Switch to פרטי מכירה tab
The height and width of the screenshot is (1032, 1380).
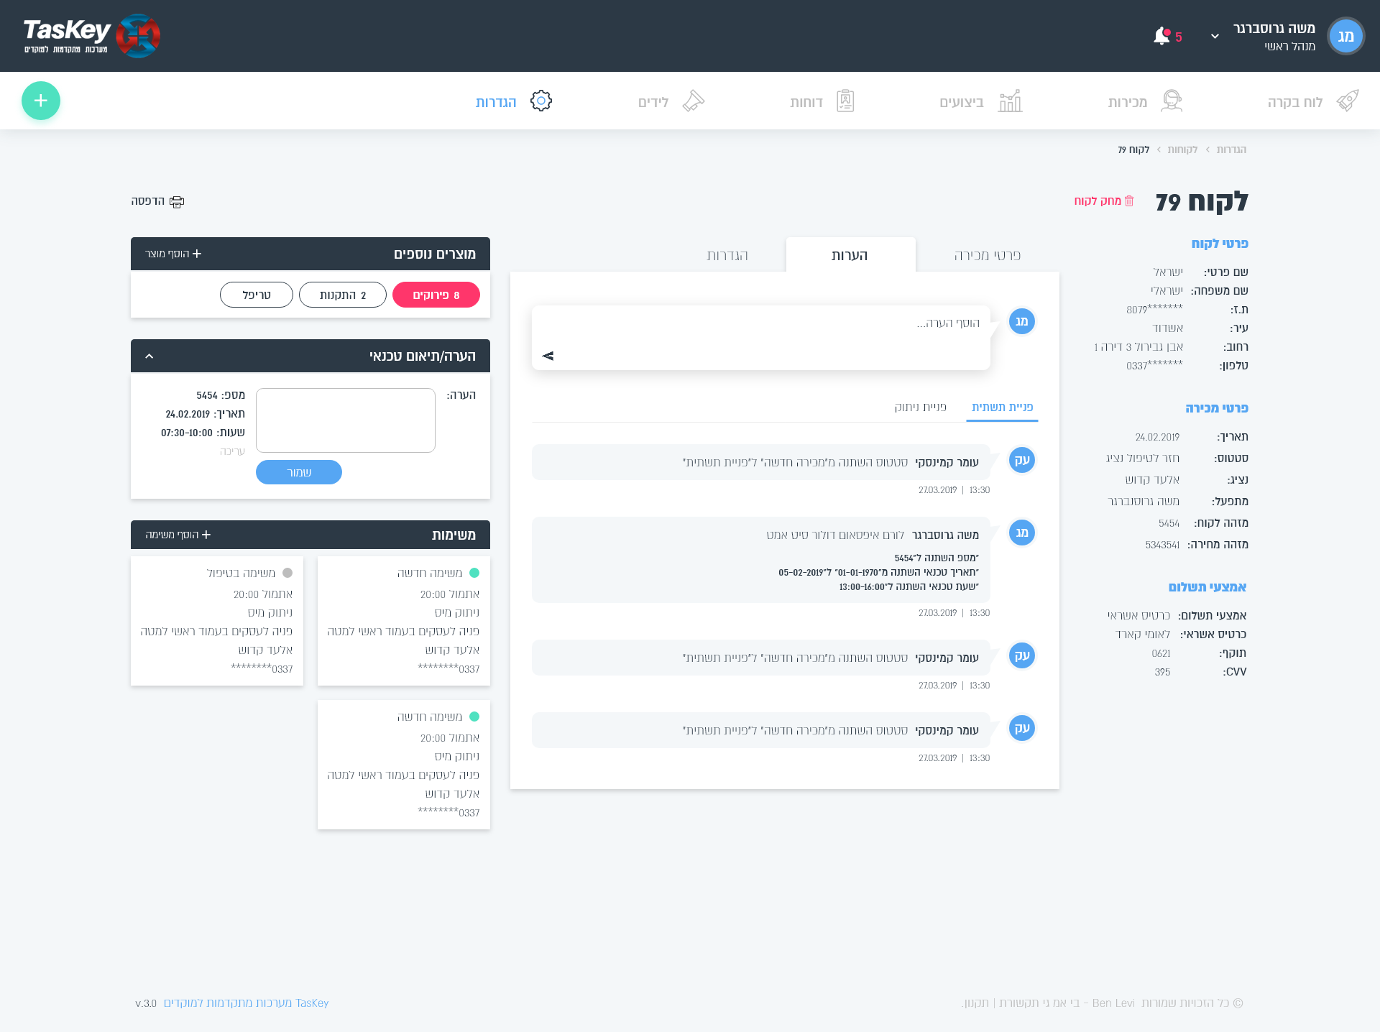tap(988, 255)
